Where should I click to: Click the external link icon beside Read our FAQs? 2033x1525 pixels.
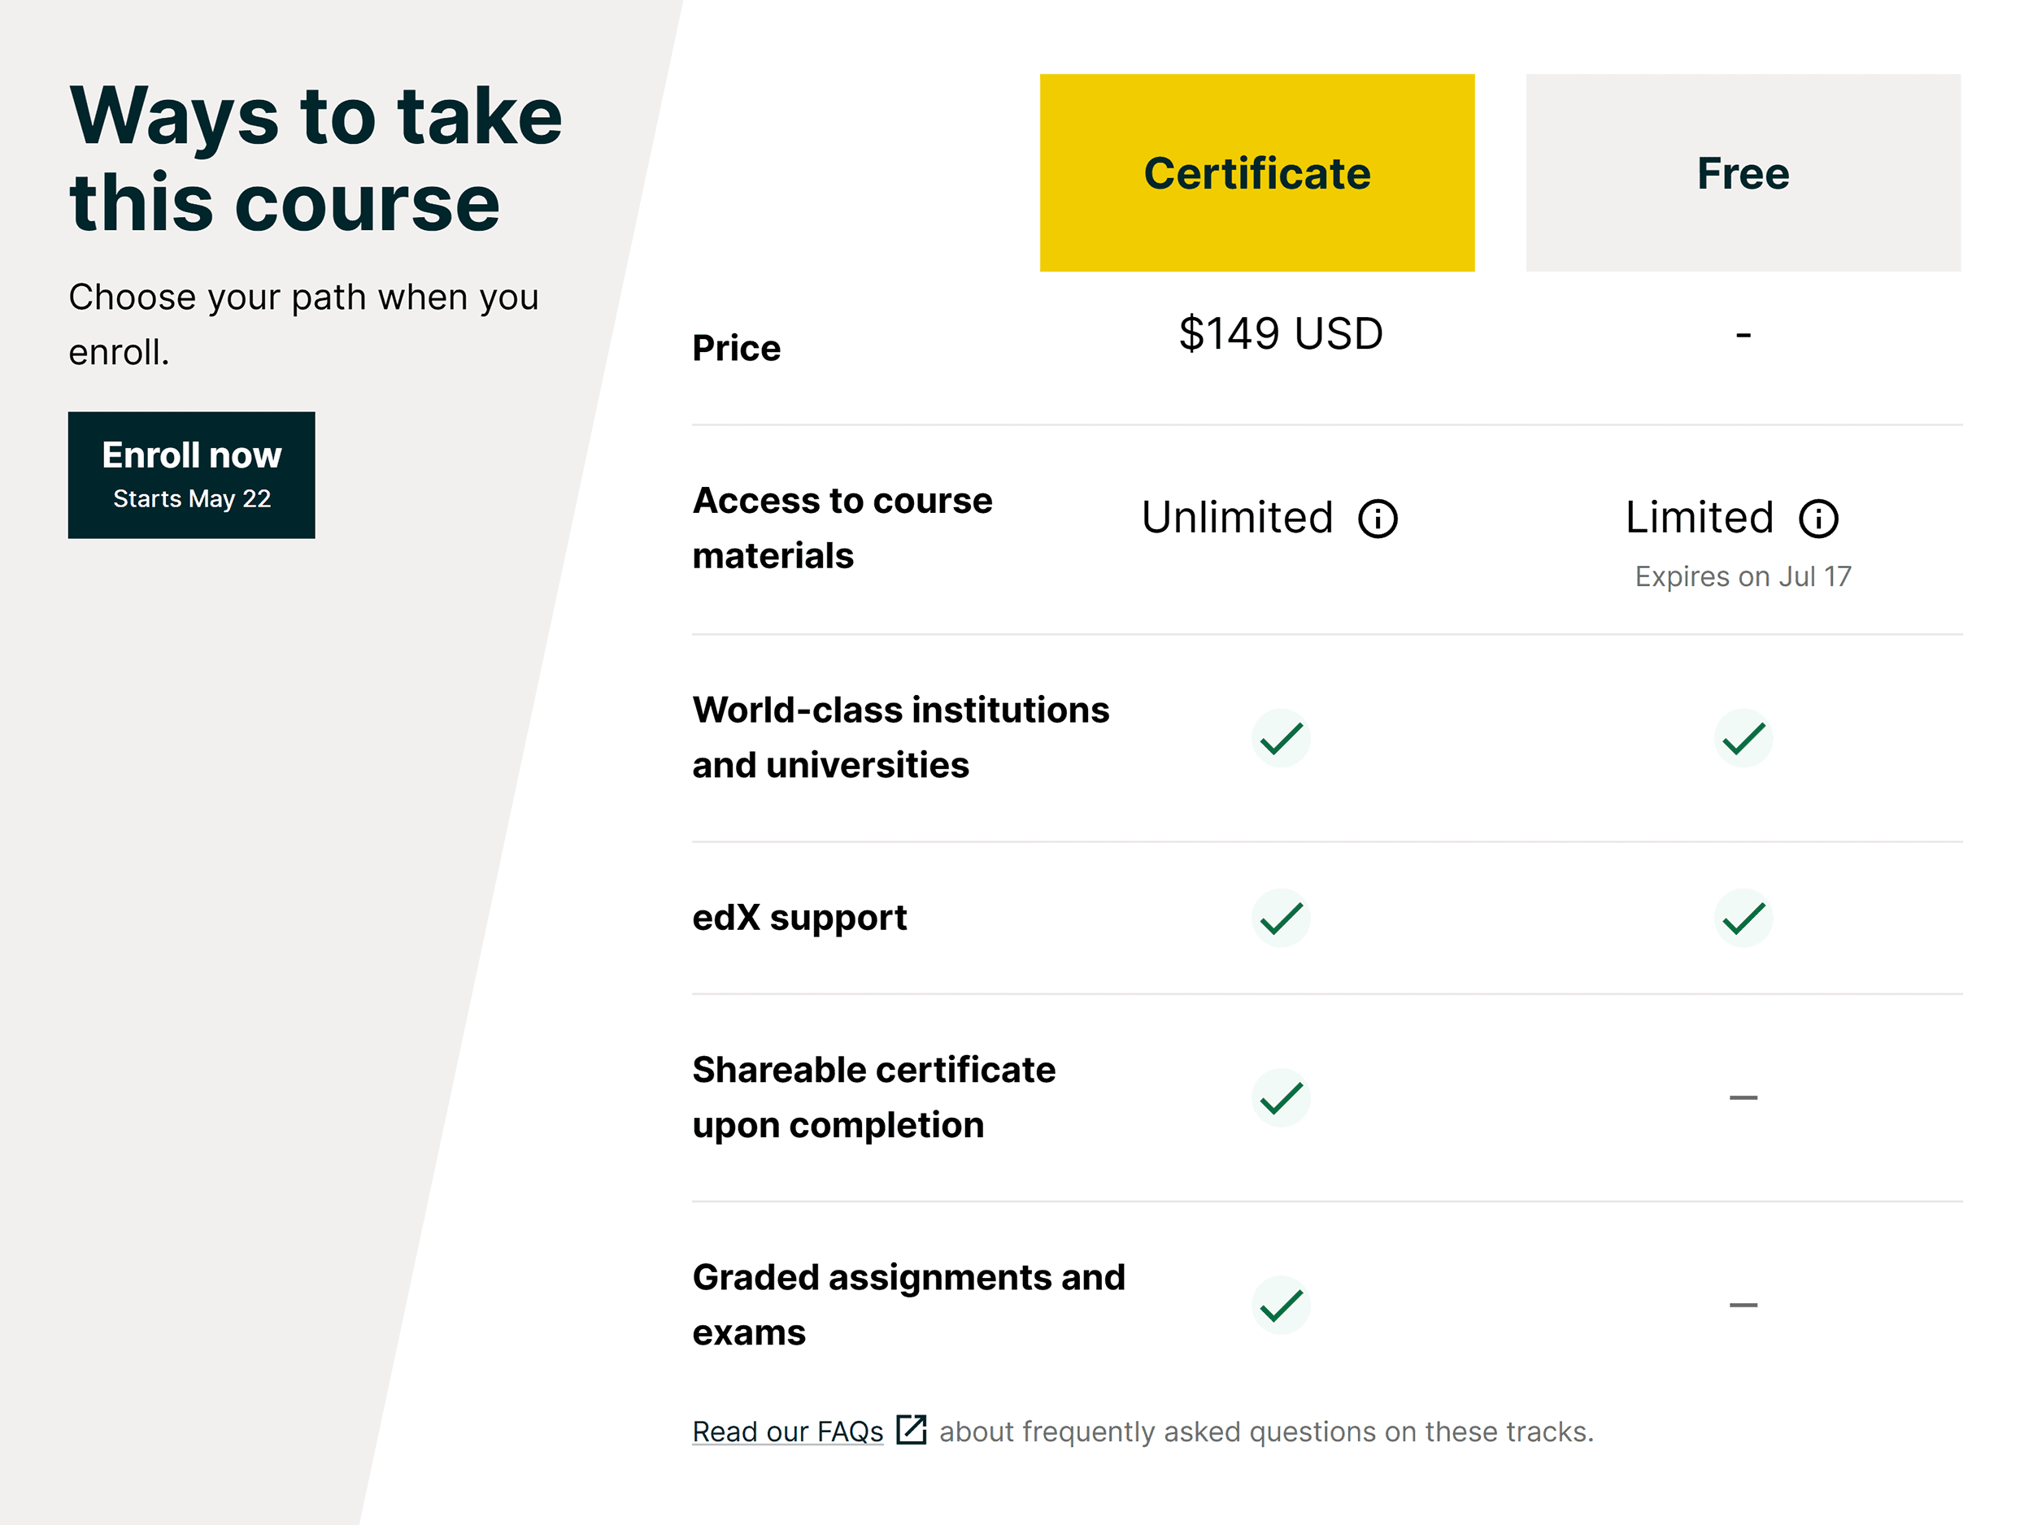tap(912, 1431)
